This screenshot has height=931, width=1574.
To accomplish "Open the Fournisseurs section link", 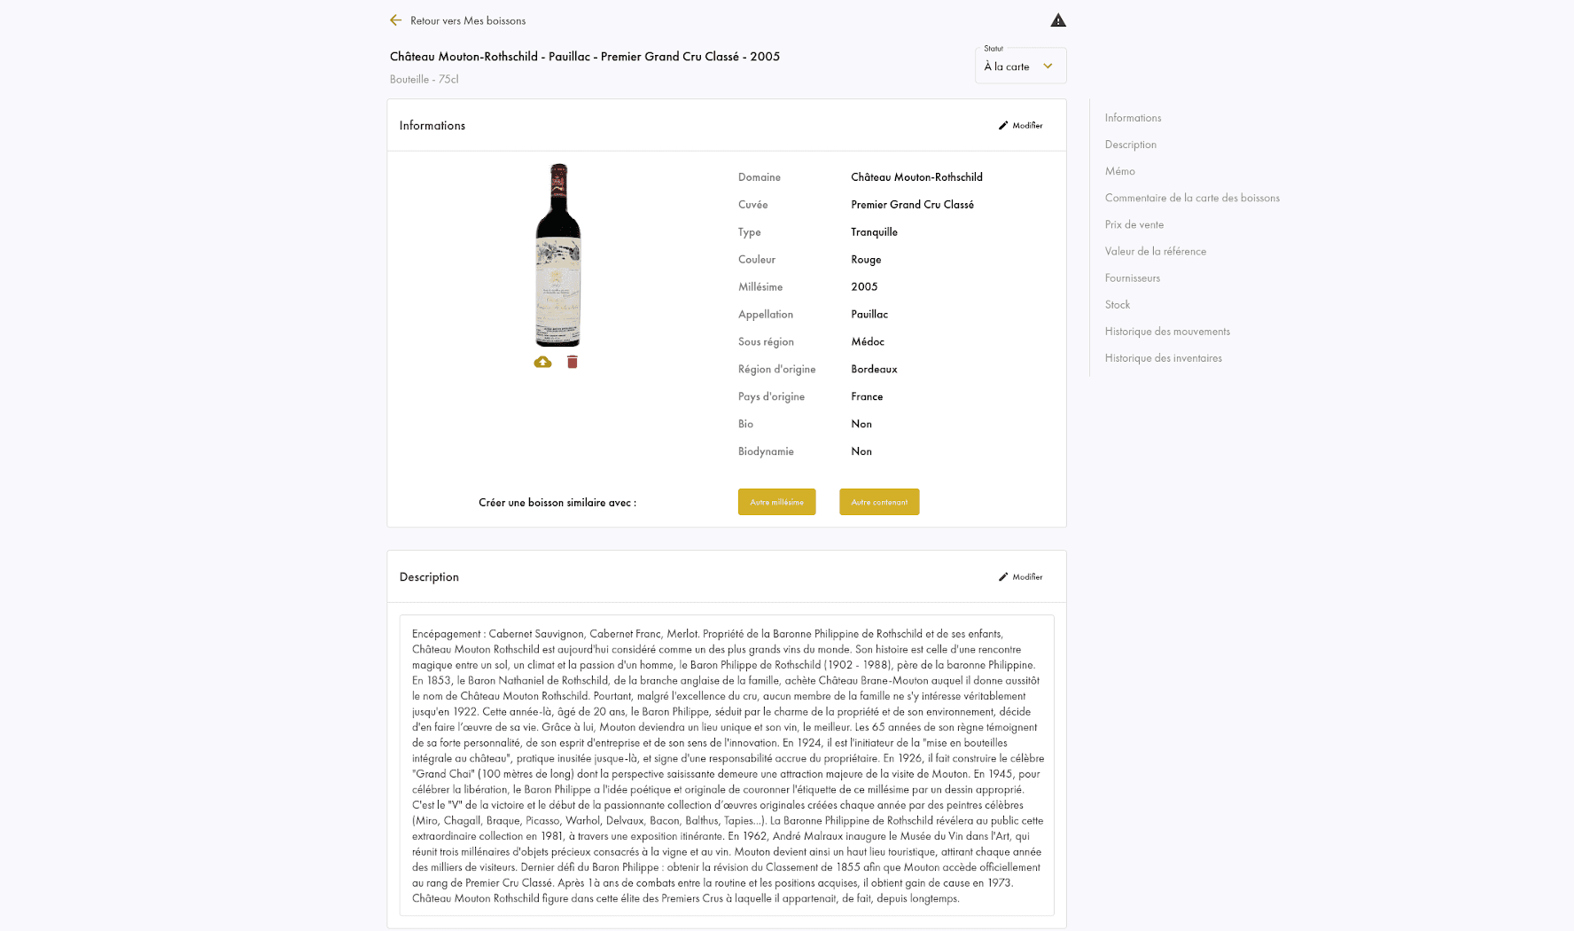I will (1132, 278).
